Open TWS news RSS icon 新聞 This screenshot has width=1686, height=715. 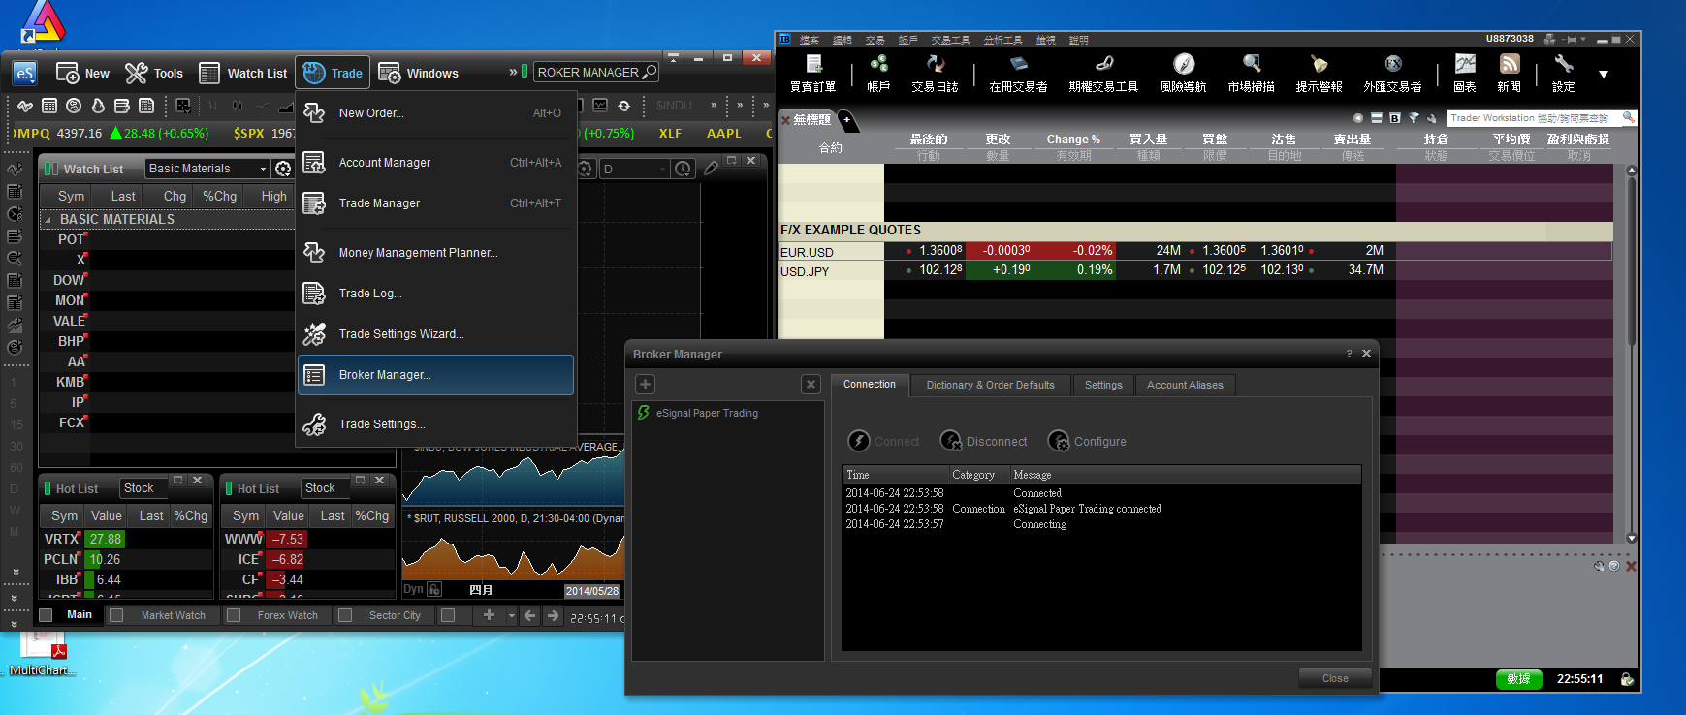point(1509,74)
